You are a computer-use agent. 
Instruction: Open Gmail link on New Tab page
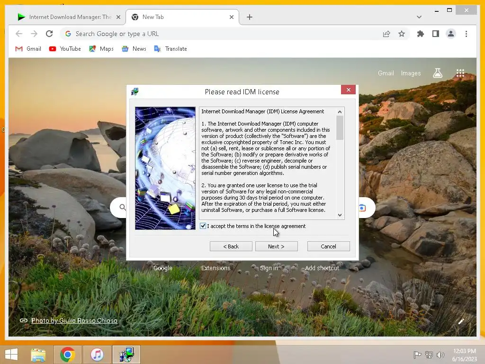[386, 73]
